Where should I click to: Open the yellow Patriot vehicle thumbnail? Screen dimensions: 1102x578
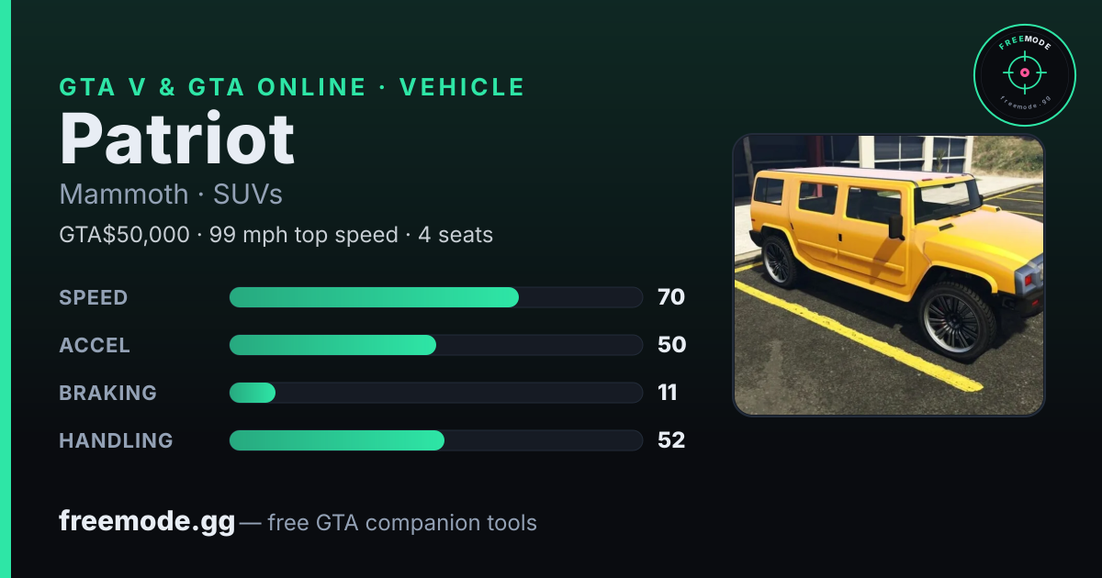889,275
